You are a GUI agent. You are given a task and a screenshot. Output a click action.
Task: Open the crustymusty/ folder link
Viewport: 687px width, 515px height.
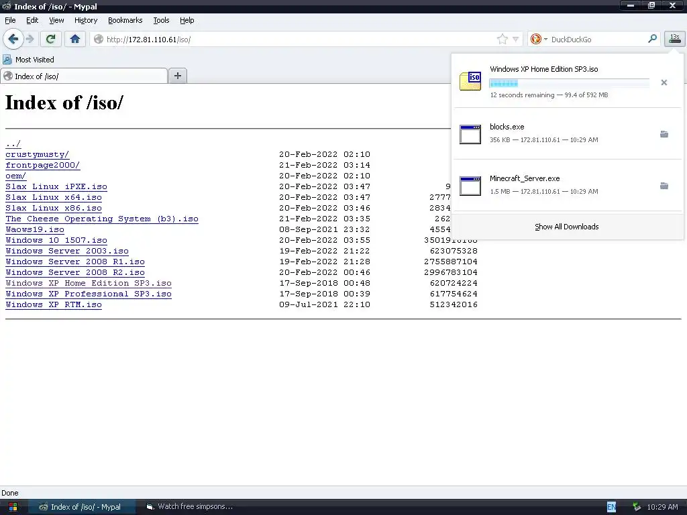(x=38, y=154)
